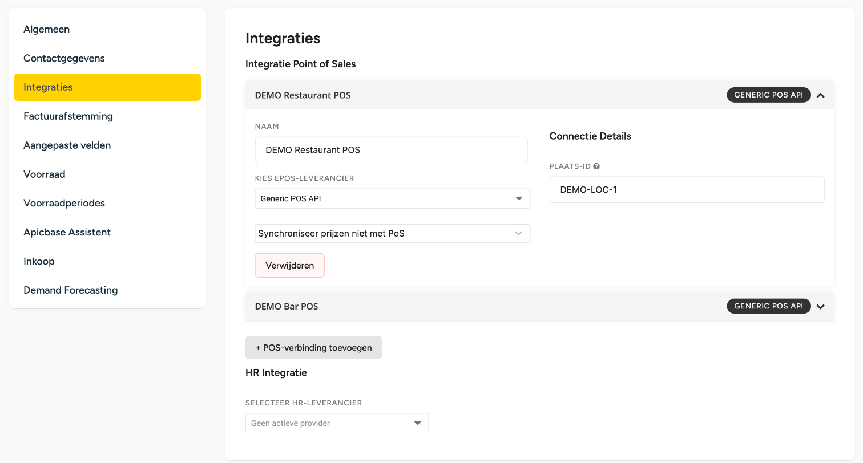Open the Synchroniseer prijzen niet met PoS dropdown

pos(393,233)
